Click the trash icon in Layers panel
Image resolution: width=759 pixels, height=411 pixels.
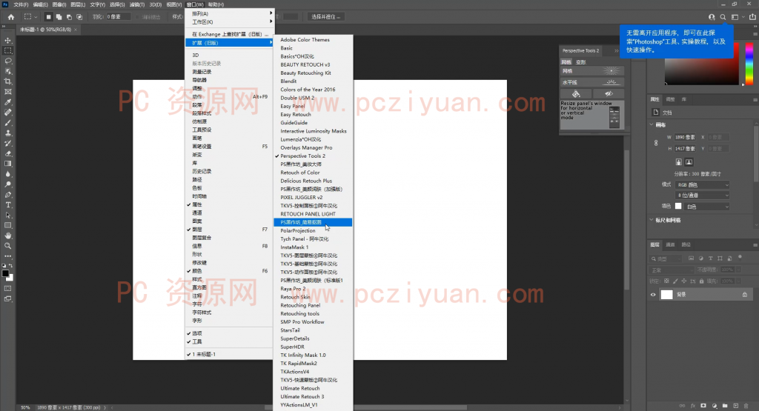coord(746,406)
